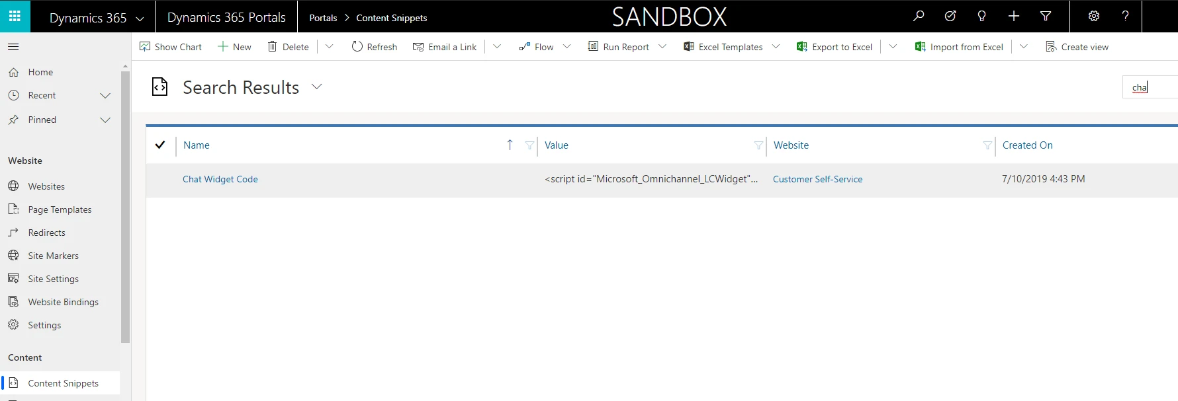
Task: Click Excel Templates
Action: [723, 47]
